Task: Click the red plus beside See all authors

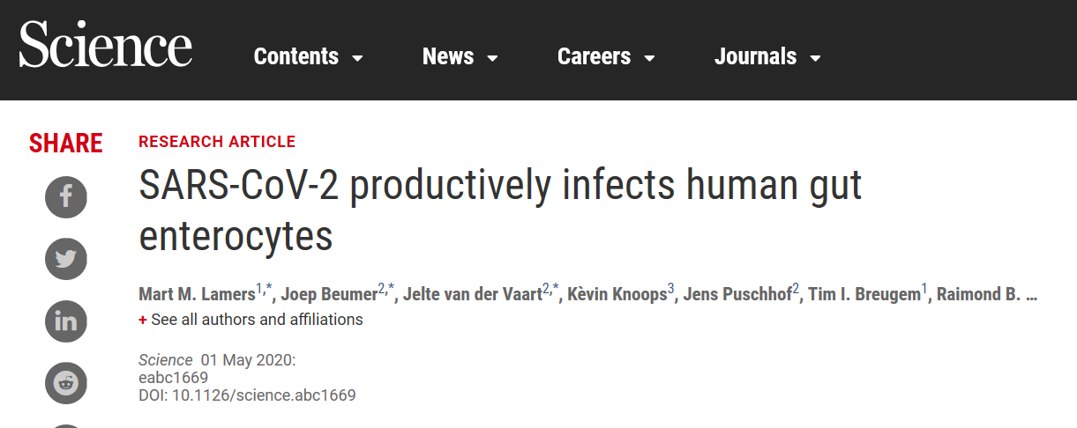Action: coord(143,320)
